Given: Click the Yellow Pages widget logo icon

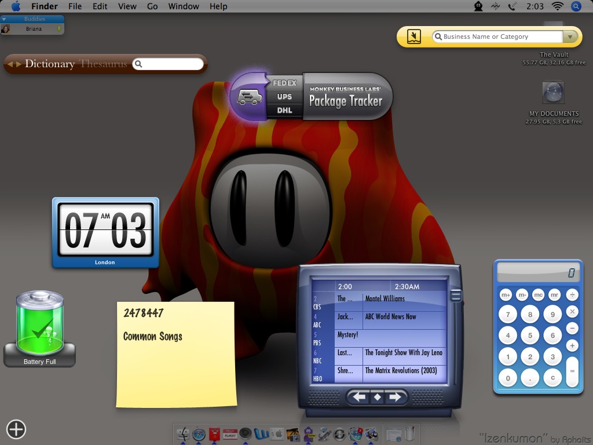Looking at the screenshot, I should click(414, 37).
